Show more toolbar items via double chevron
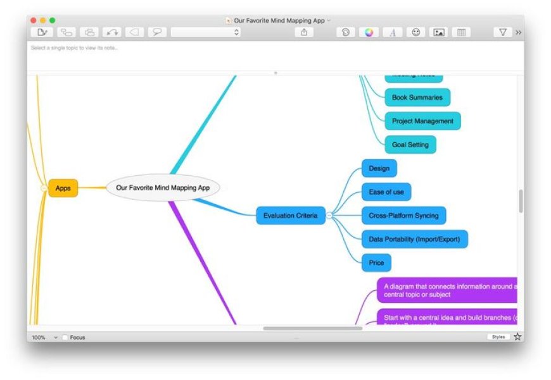The image size is (551, 380). click(519, 32)
